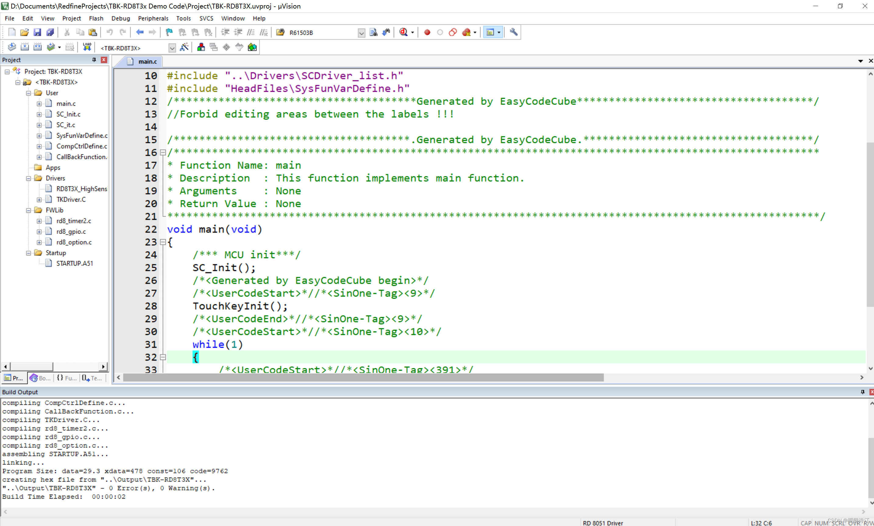Open Configuration with the wrench icon
Screen dimensions: 874x526
tap(513, 32)
